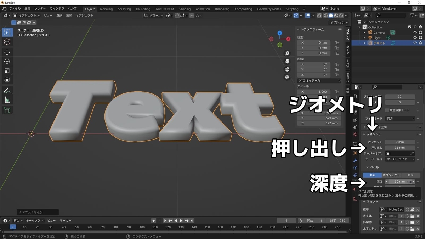Switch to the Modeling workspace tab
The image size is (425, 239).
pos(106,9)
